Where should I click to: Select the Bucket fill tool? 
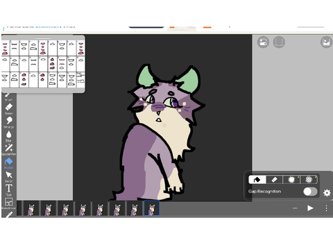(9, 163)
